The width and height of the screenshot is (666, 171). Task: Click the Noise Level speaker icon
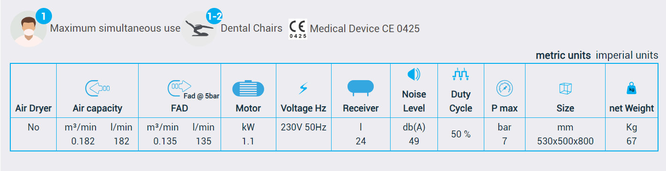tap(414, 74)
